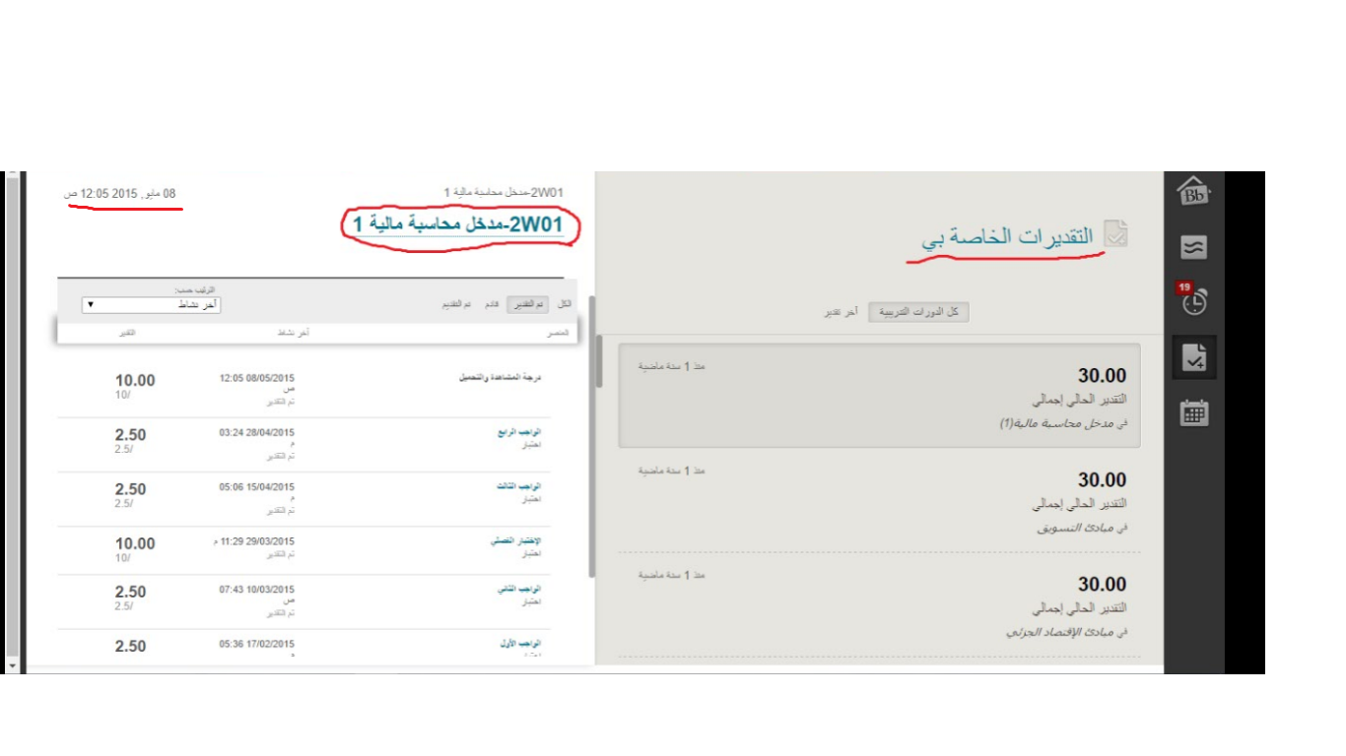Click the small 2W01-مدخل محاسبة مالية 1 breadcrumb text
The image size is (1346, 756).
(503, 192)
